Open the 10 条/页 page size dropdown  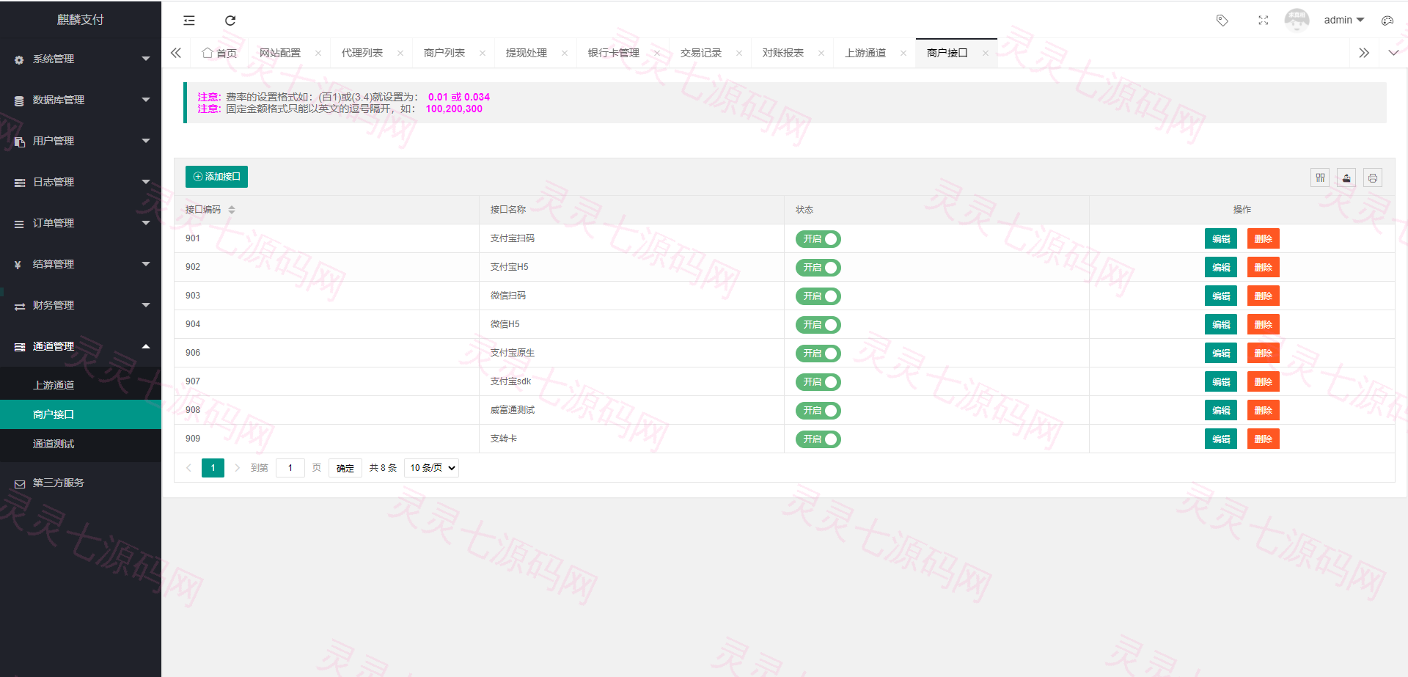[431, 468]
